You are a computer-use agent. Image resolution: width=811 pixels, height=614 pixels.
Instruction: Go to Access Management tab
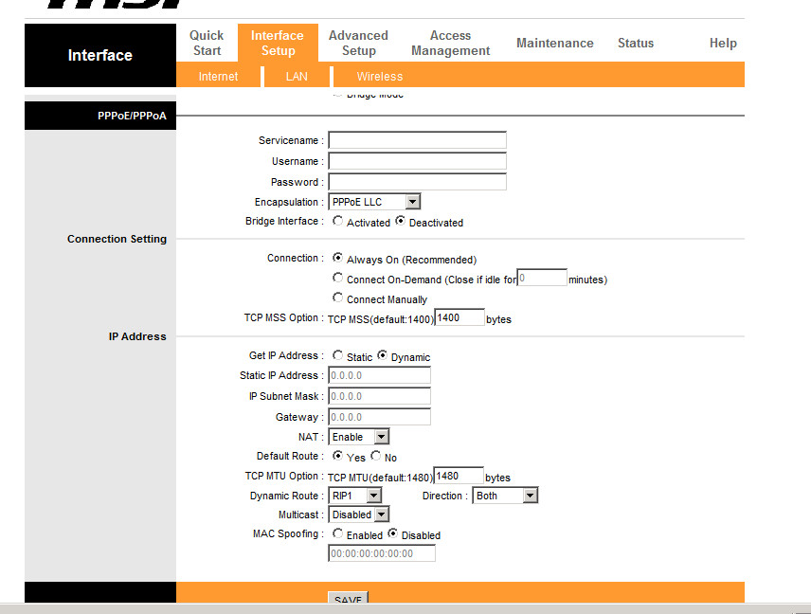coord(450,43)
